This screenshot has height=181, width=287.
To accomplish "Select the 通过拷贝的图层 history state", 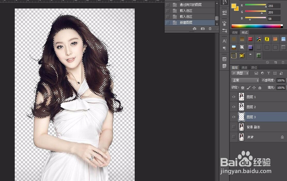I will click(x=190, y=5).
